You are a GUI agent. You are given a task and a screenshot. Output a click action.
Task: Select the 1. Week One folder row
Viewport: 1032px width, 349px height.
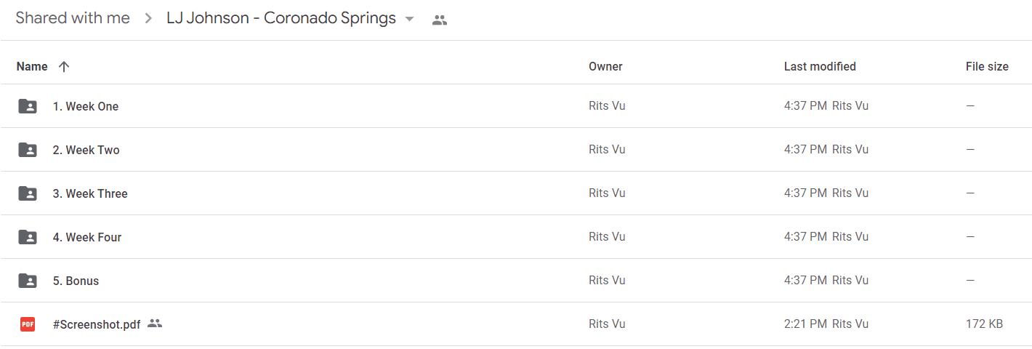516,106
